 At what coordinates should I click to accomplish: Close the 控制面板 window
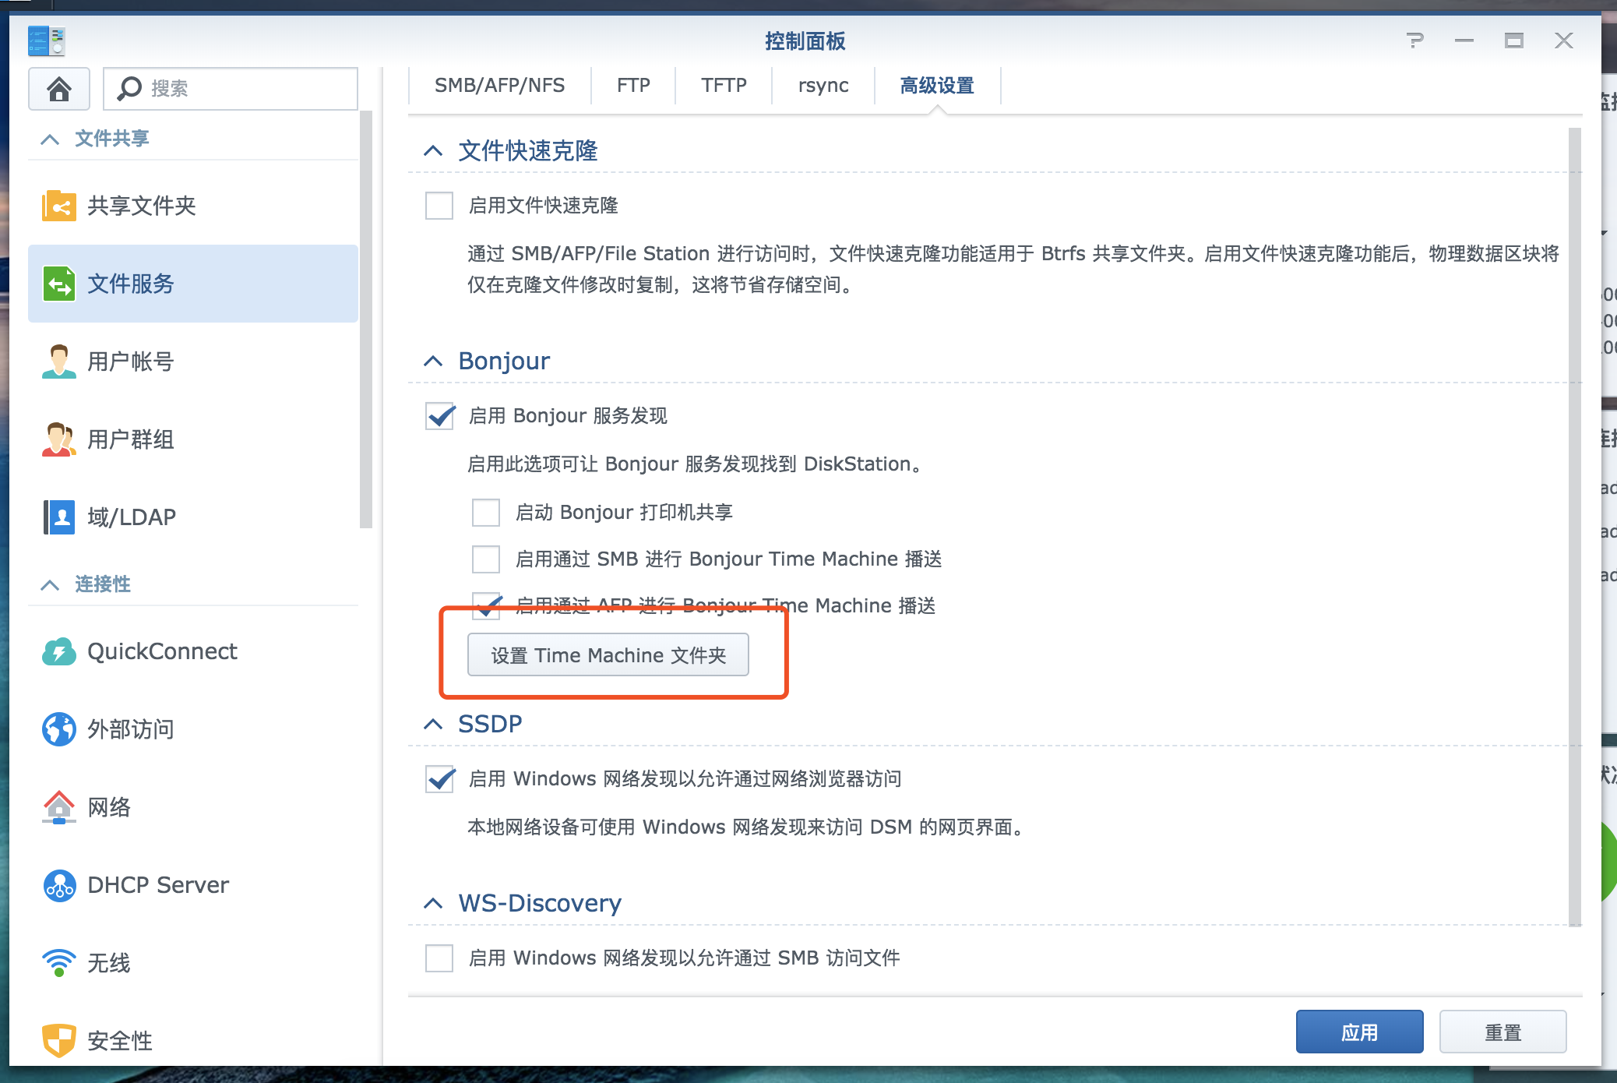[x=1563, y=41]
